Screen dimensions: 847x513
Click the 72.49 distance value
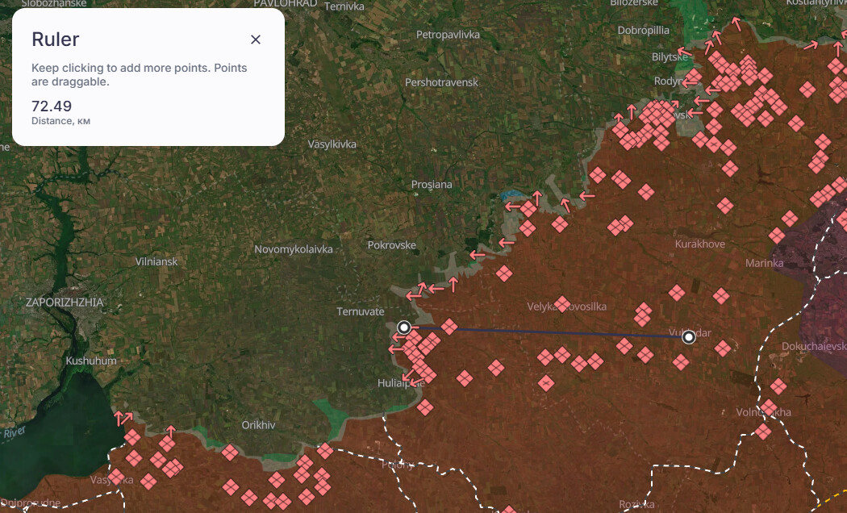point(52,106)
